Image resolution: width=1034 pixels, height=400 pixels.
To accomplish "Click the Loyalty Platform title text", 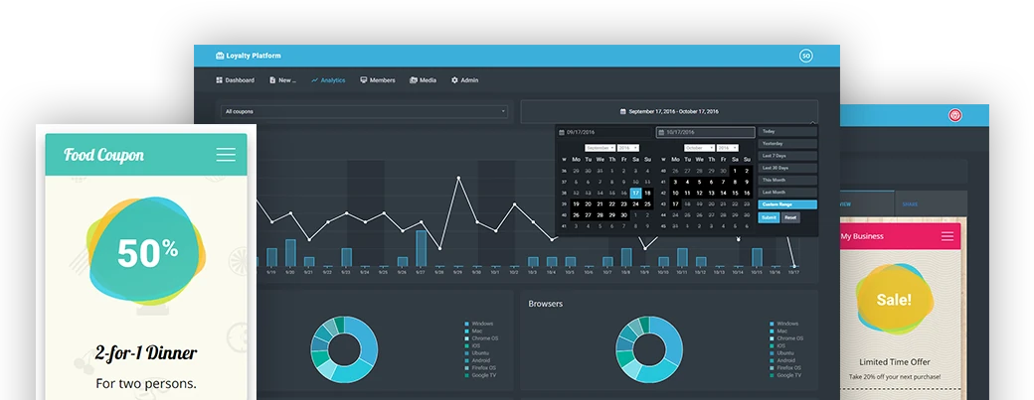I will point(254,56).
